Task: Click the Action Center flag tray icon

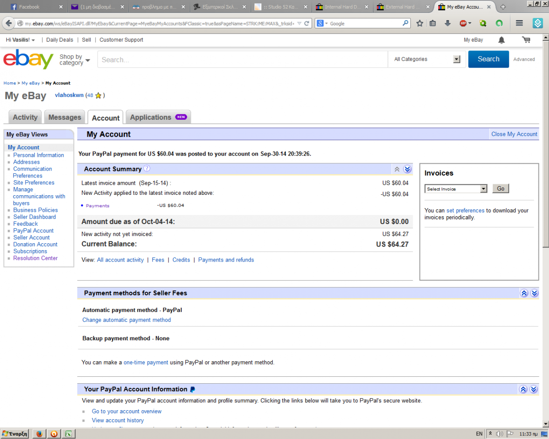Action: pyautogui.click(x=511, y=434)
